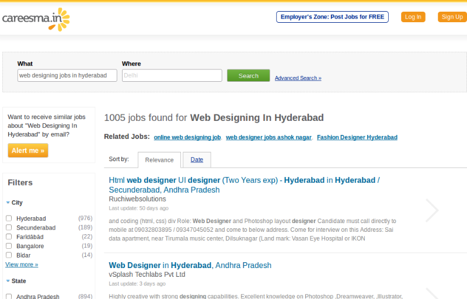This screenshot has width=467, height=299.
Task: Click the vSplash Techlabs Pvt Ltd name
Action: click(x=147, y=274)
